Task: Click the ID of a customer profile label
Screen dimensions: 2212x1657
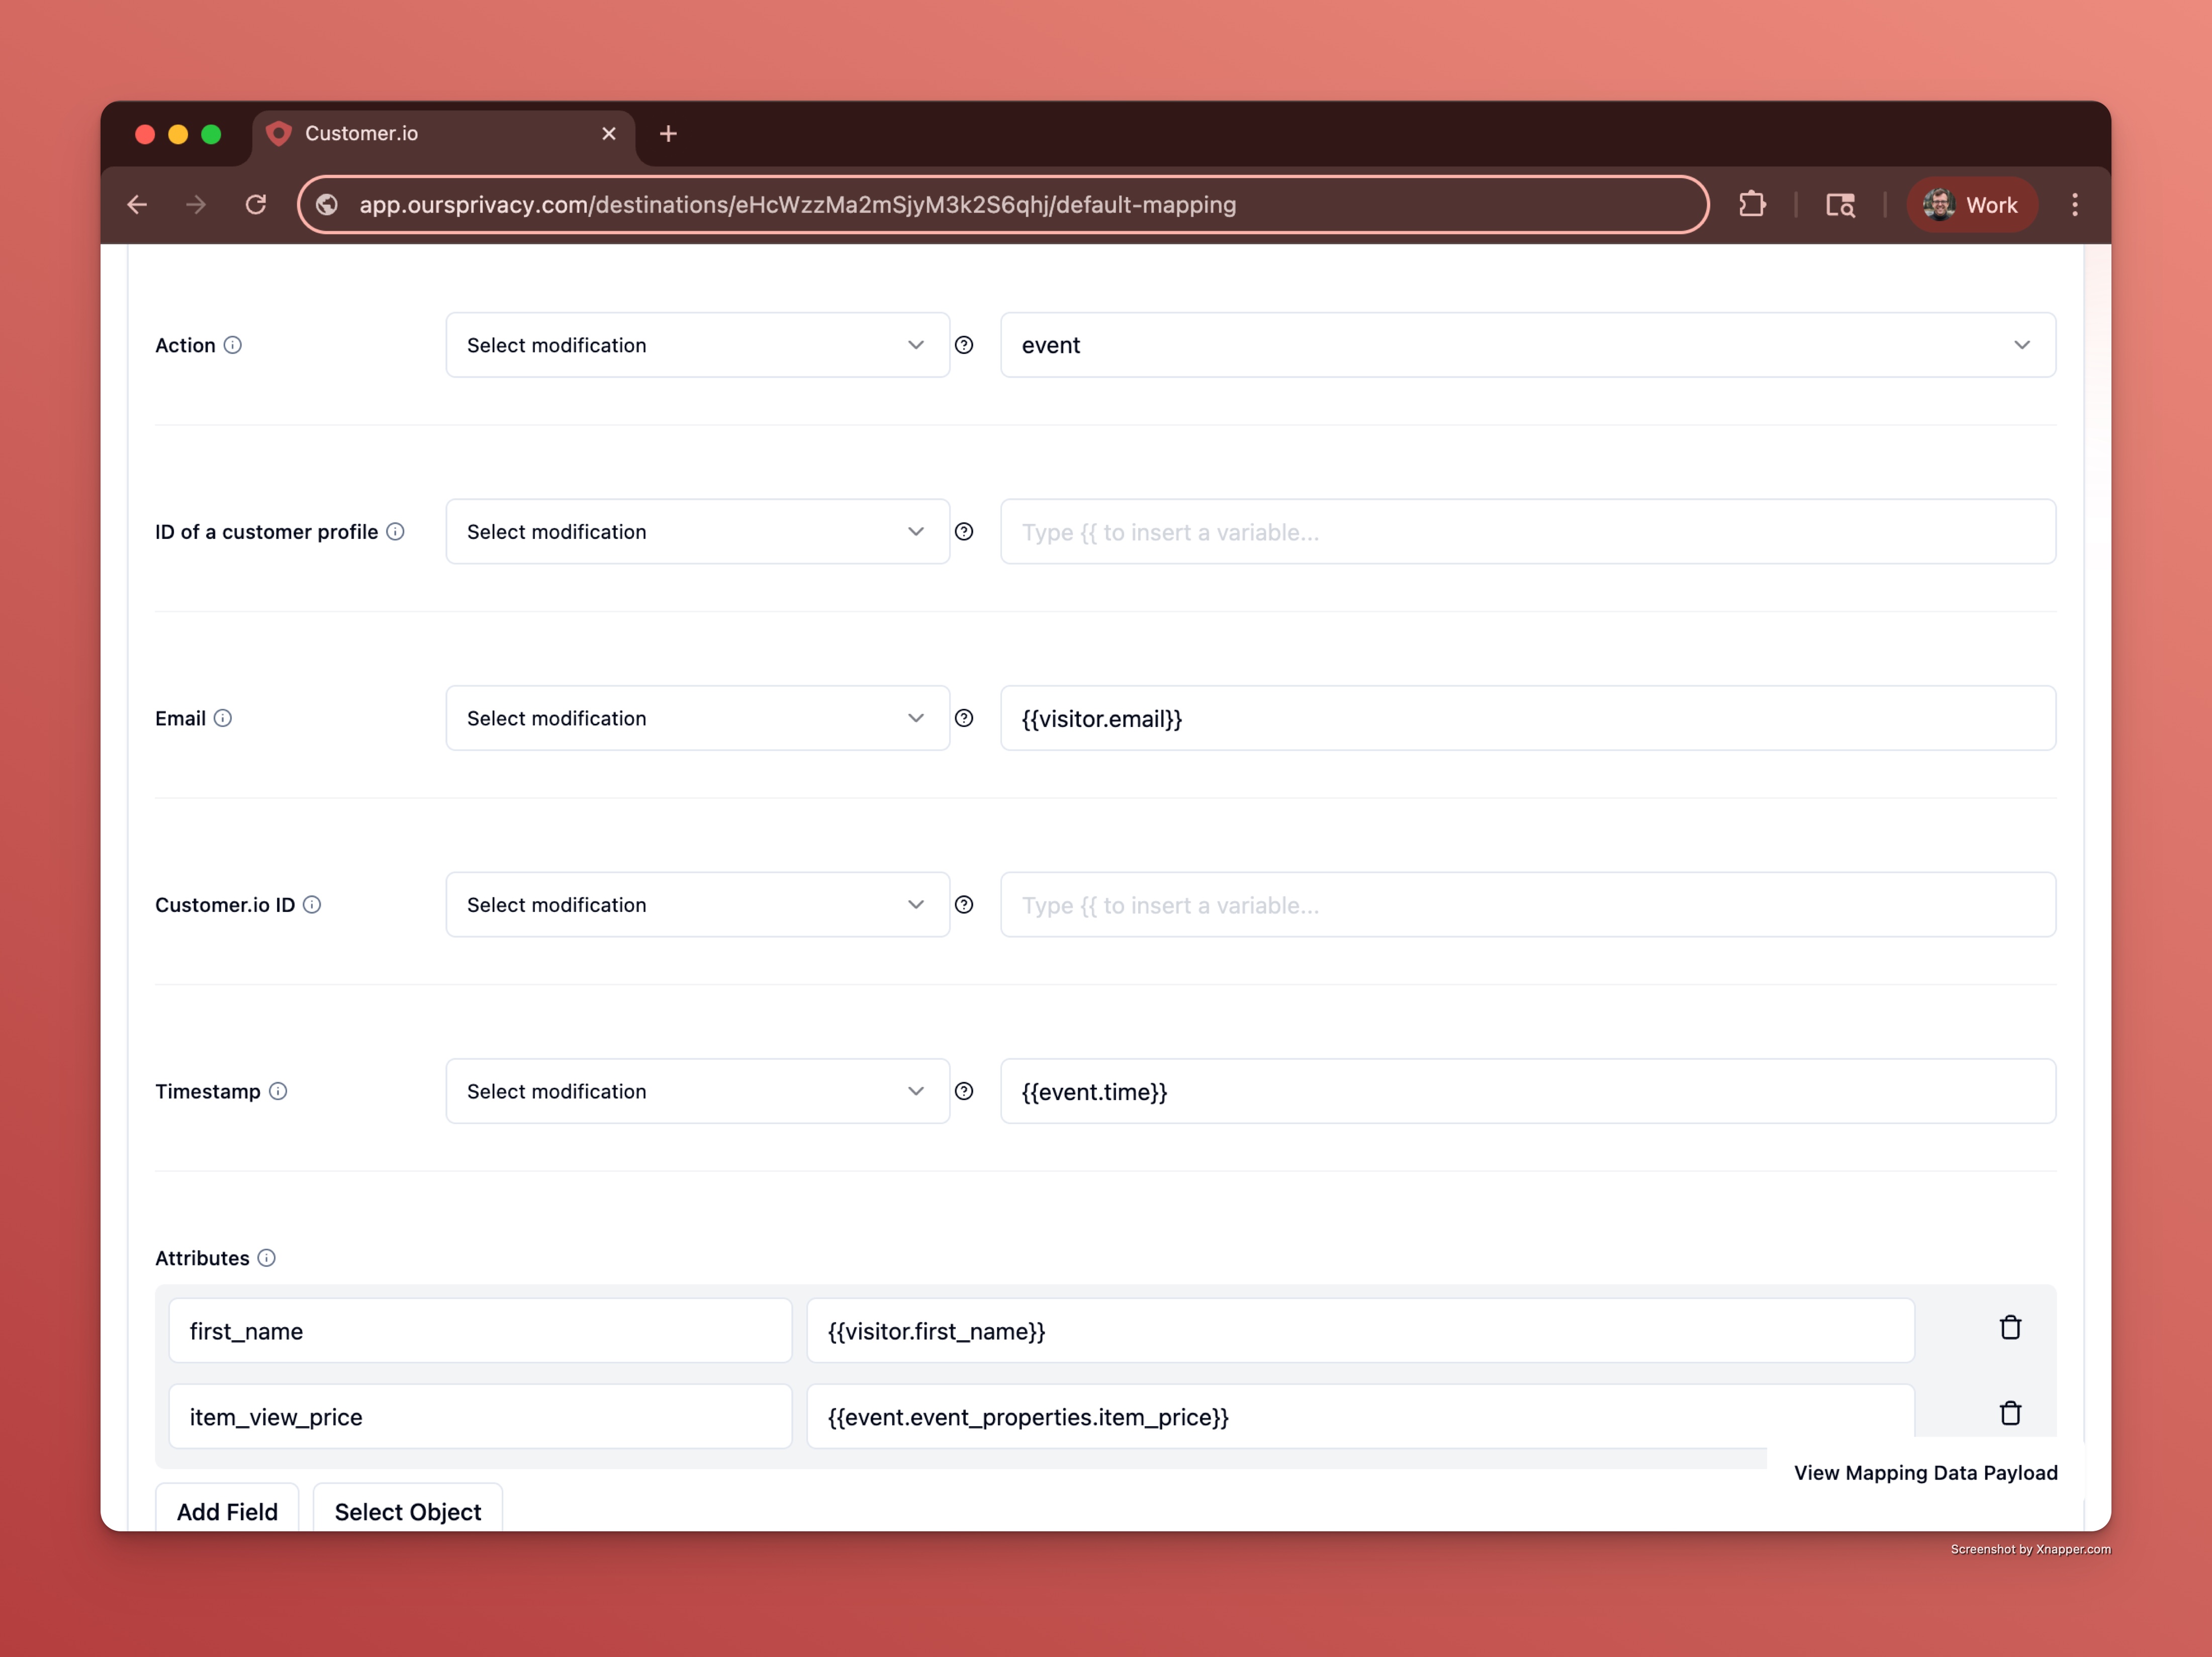Action: pyautogui.click(x=267, y=532)
